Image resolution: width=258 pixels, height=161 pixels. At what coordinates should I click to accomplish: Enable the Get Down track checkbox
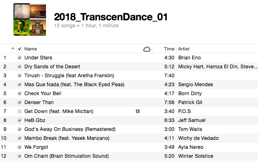[x=20, y=111]
